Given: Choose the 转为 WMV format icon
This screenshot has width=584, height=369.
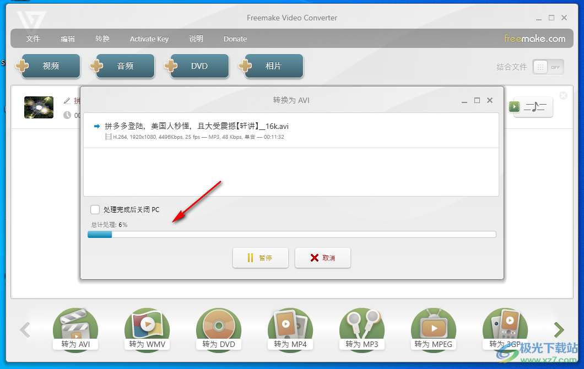Looking at the screenshot, I should 147,329.
